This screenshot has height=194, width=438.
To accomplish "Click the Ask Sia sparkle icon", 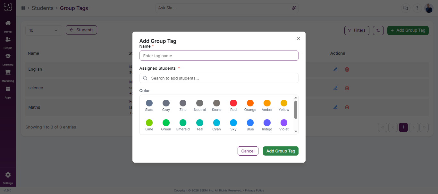I will tap(293, 8).
